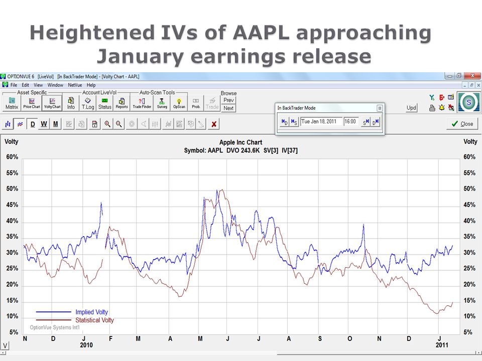Open the NetVue menu
Screen dimensions: 482x361
click(75, 85)
